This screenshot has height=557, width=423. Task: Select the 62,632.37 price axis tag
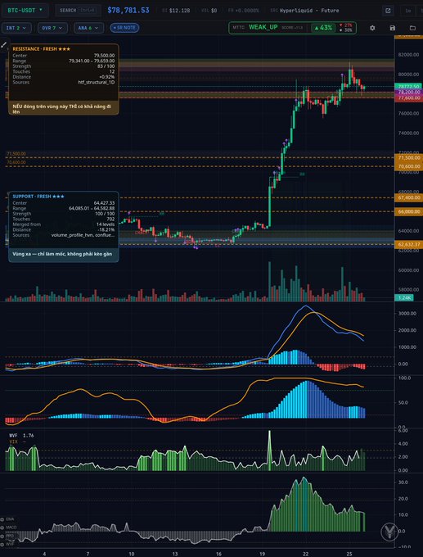[x=409, y=244]
